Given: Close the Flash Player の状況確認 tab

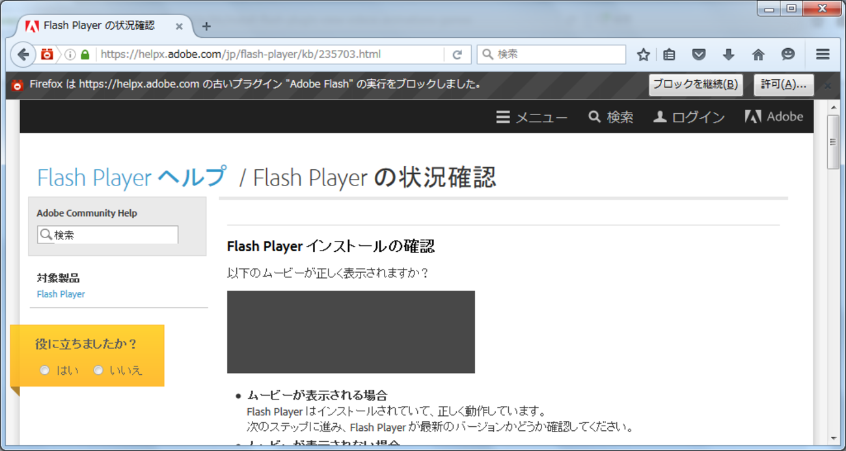Looking at the screenshot, I should (x=179, y=27).
